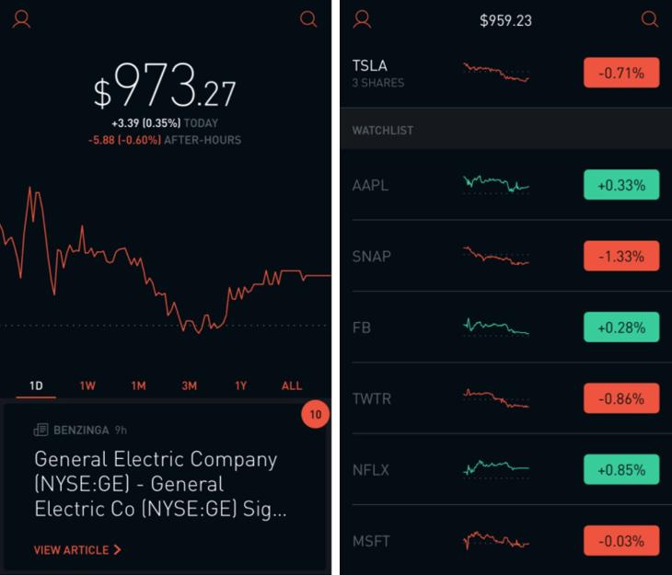Click the Benzinga news source icon

point(41,430)
